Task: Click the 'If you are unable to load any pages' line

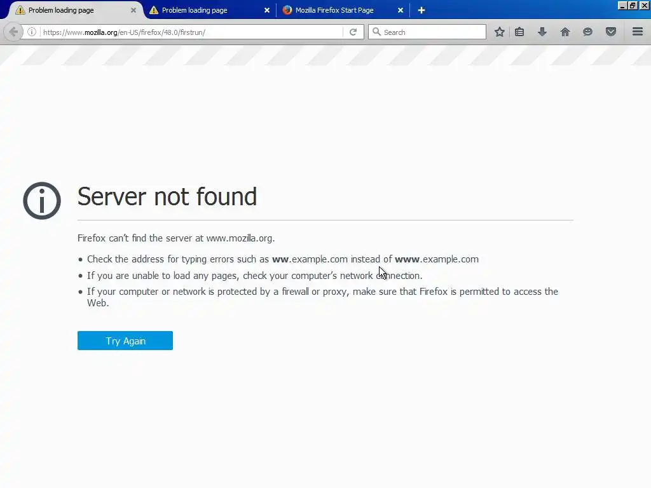Action: pos(254,276)
